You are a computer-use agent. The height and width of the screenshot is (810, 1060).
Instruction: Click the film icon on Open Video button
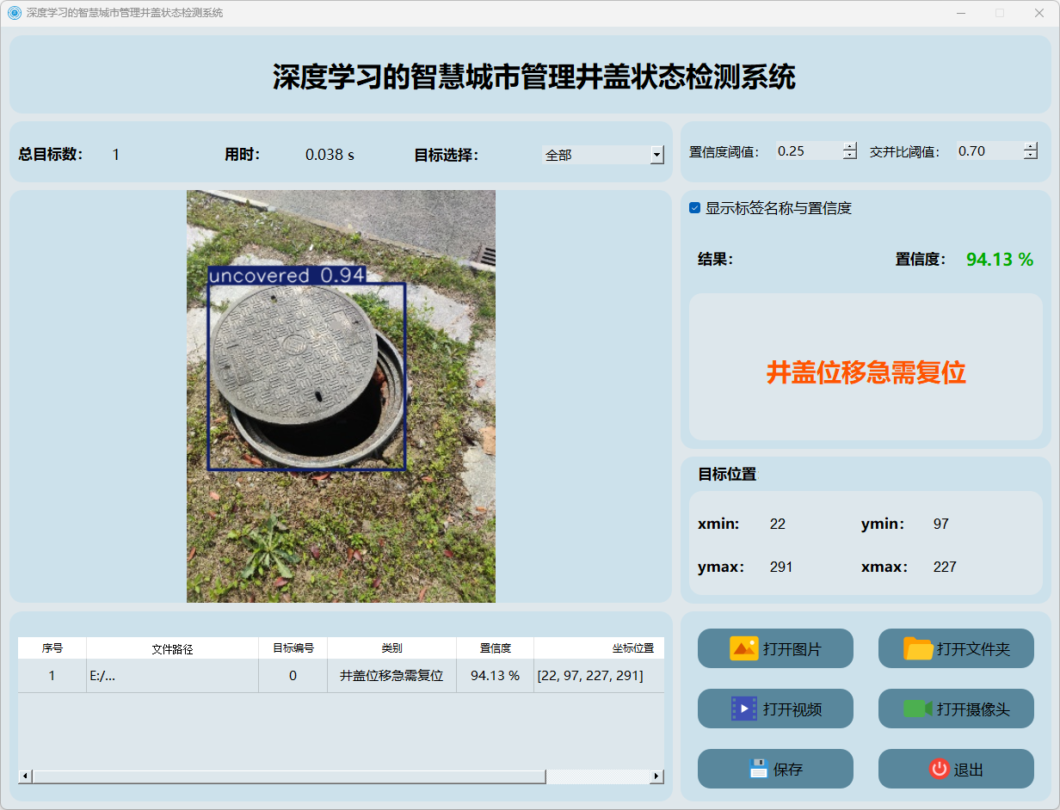743,709
